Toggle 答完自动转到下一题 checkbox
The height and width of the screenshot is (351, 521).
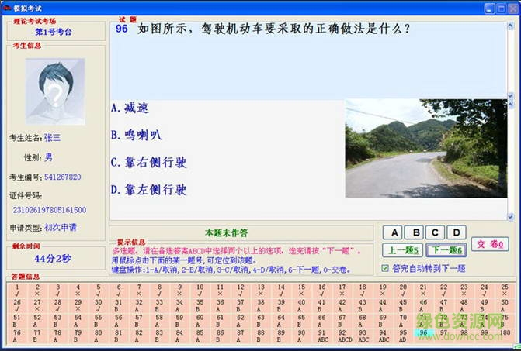[x=385, y=268]
